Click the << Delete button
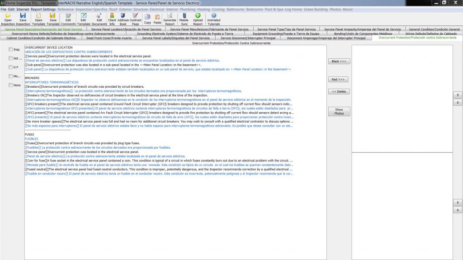Image resolution: width=463 pixels, height=260 pixels. click(x=339, y=92)
